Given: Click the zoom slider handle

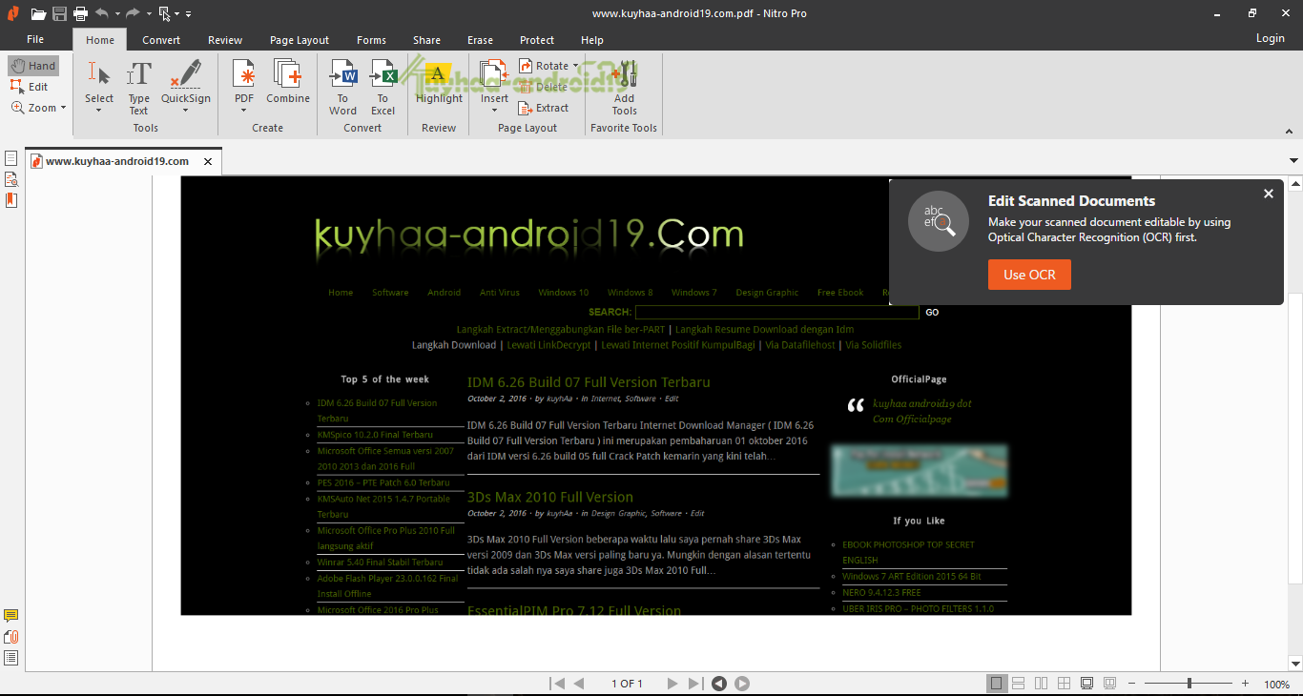Looking at the screenshot, I should tap(1189, 684).
